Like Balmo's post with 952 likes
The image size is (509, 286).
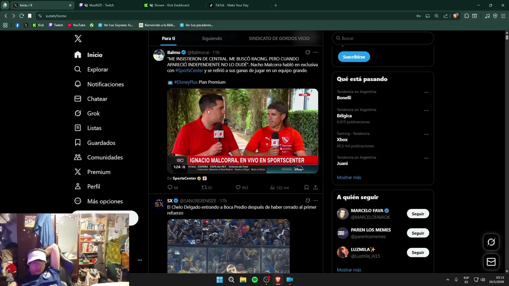tap(242, 187)
